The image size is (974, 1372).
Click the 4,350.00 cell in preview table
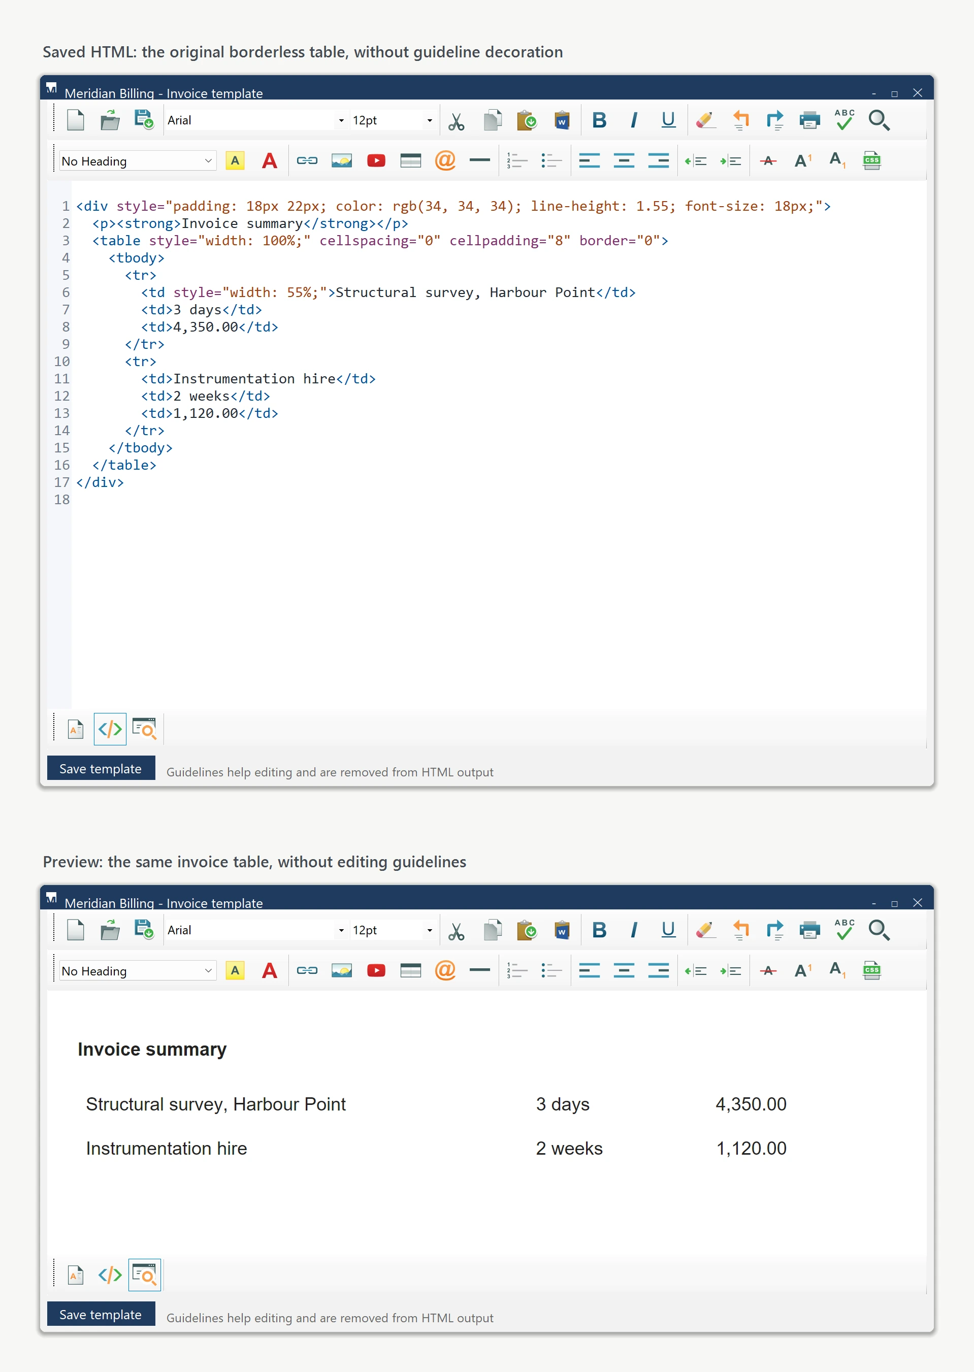coord(751,1104)
